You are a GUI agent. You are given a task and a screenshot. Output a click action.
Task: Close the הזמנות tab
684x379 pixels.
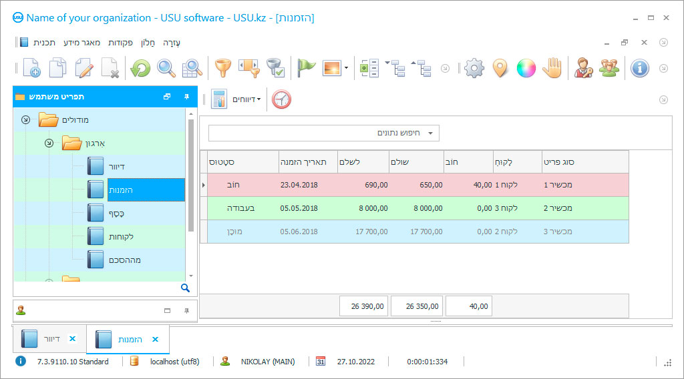[155, 339]
